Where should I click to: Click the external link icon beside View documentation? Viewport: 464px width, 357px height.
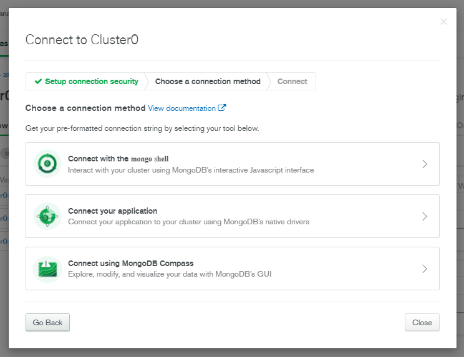click(222, 108)
